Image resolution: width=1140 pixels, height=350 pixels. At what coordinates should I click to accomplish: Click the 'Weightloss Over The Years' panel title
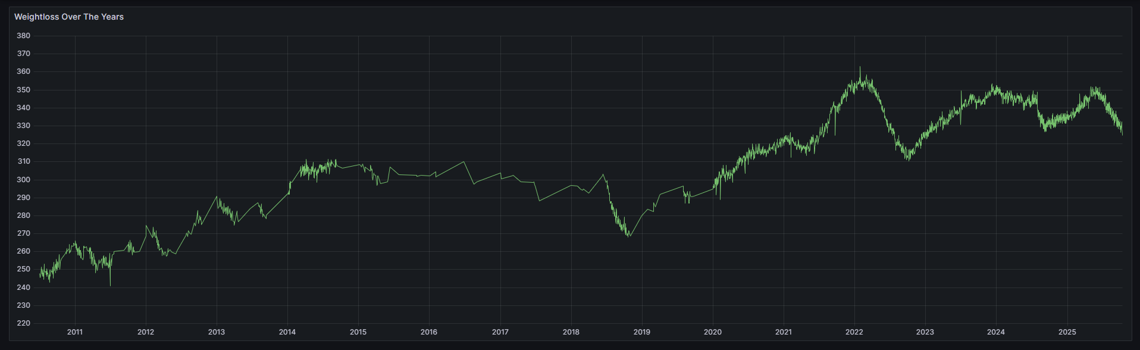69,17
